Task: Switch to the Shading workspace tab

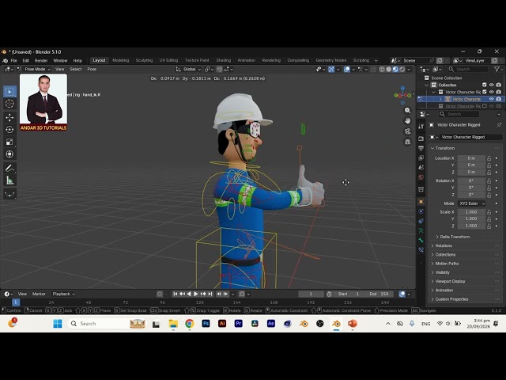Action: pyautogui.click(x=223, y=60)
